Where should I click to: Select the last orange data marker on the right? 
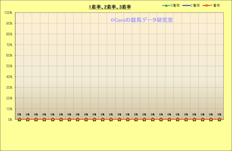pyautogui.click(x=219, y=120)
